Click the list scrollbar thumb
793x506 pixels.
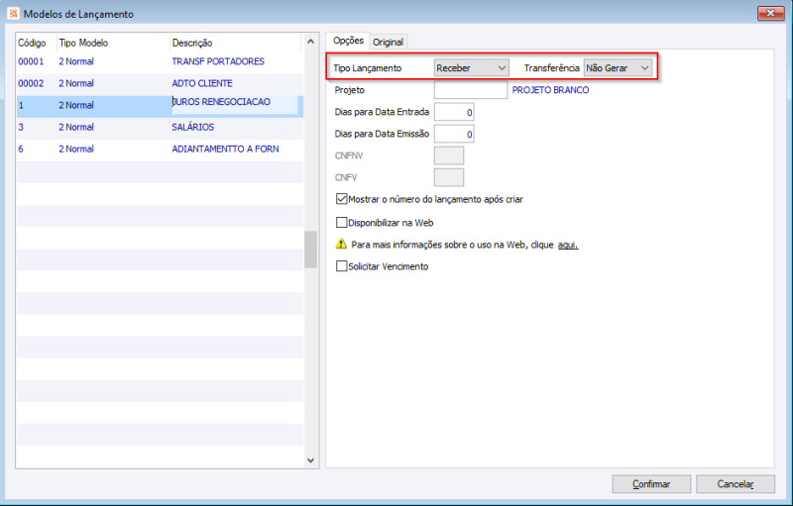[310, 250]
